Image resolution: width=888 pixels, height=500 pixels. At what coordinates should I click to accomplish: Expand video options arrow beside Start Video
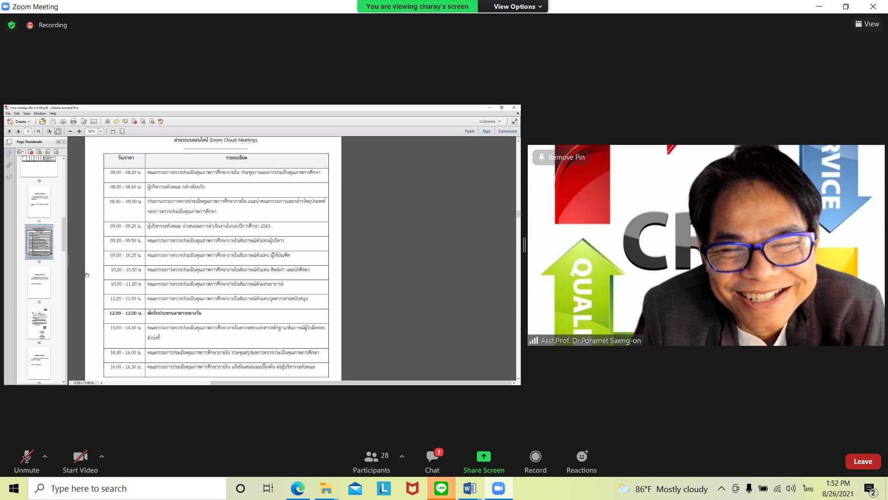(102, 456)
